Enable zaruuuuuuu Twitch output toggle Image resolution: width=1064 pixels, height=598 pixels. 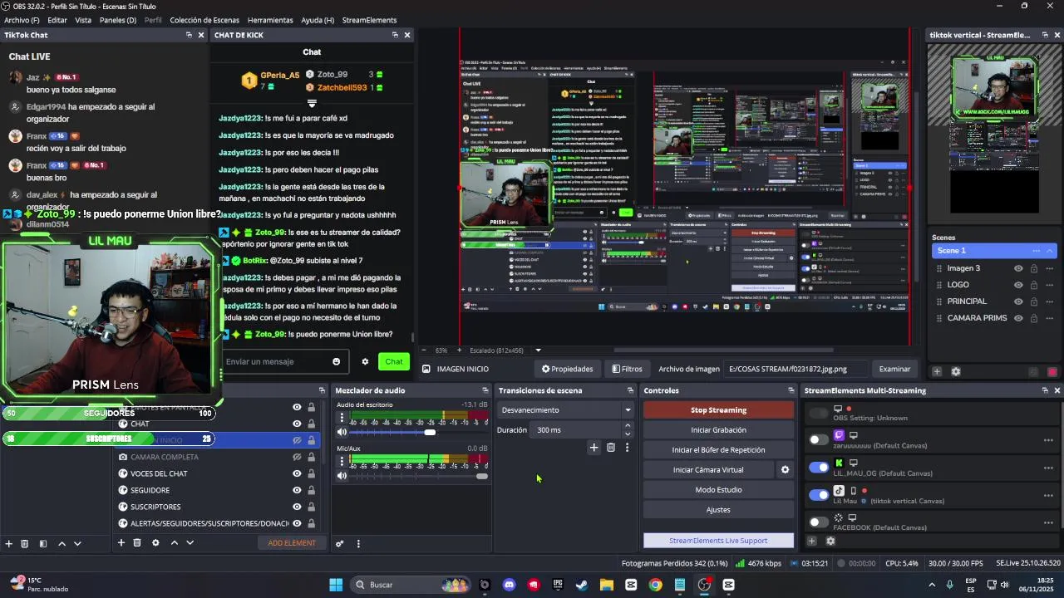819,439
